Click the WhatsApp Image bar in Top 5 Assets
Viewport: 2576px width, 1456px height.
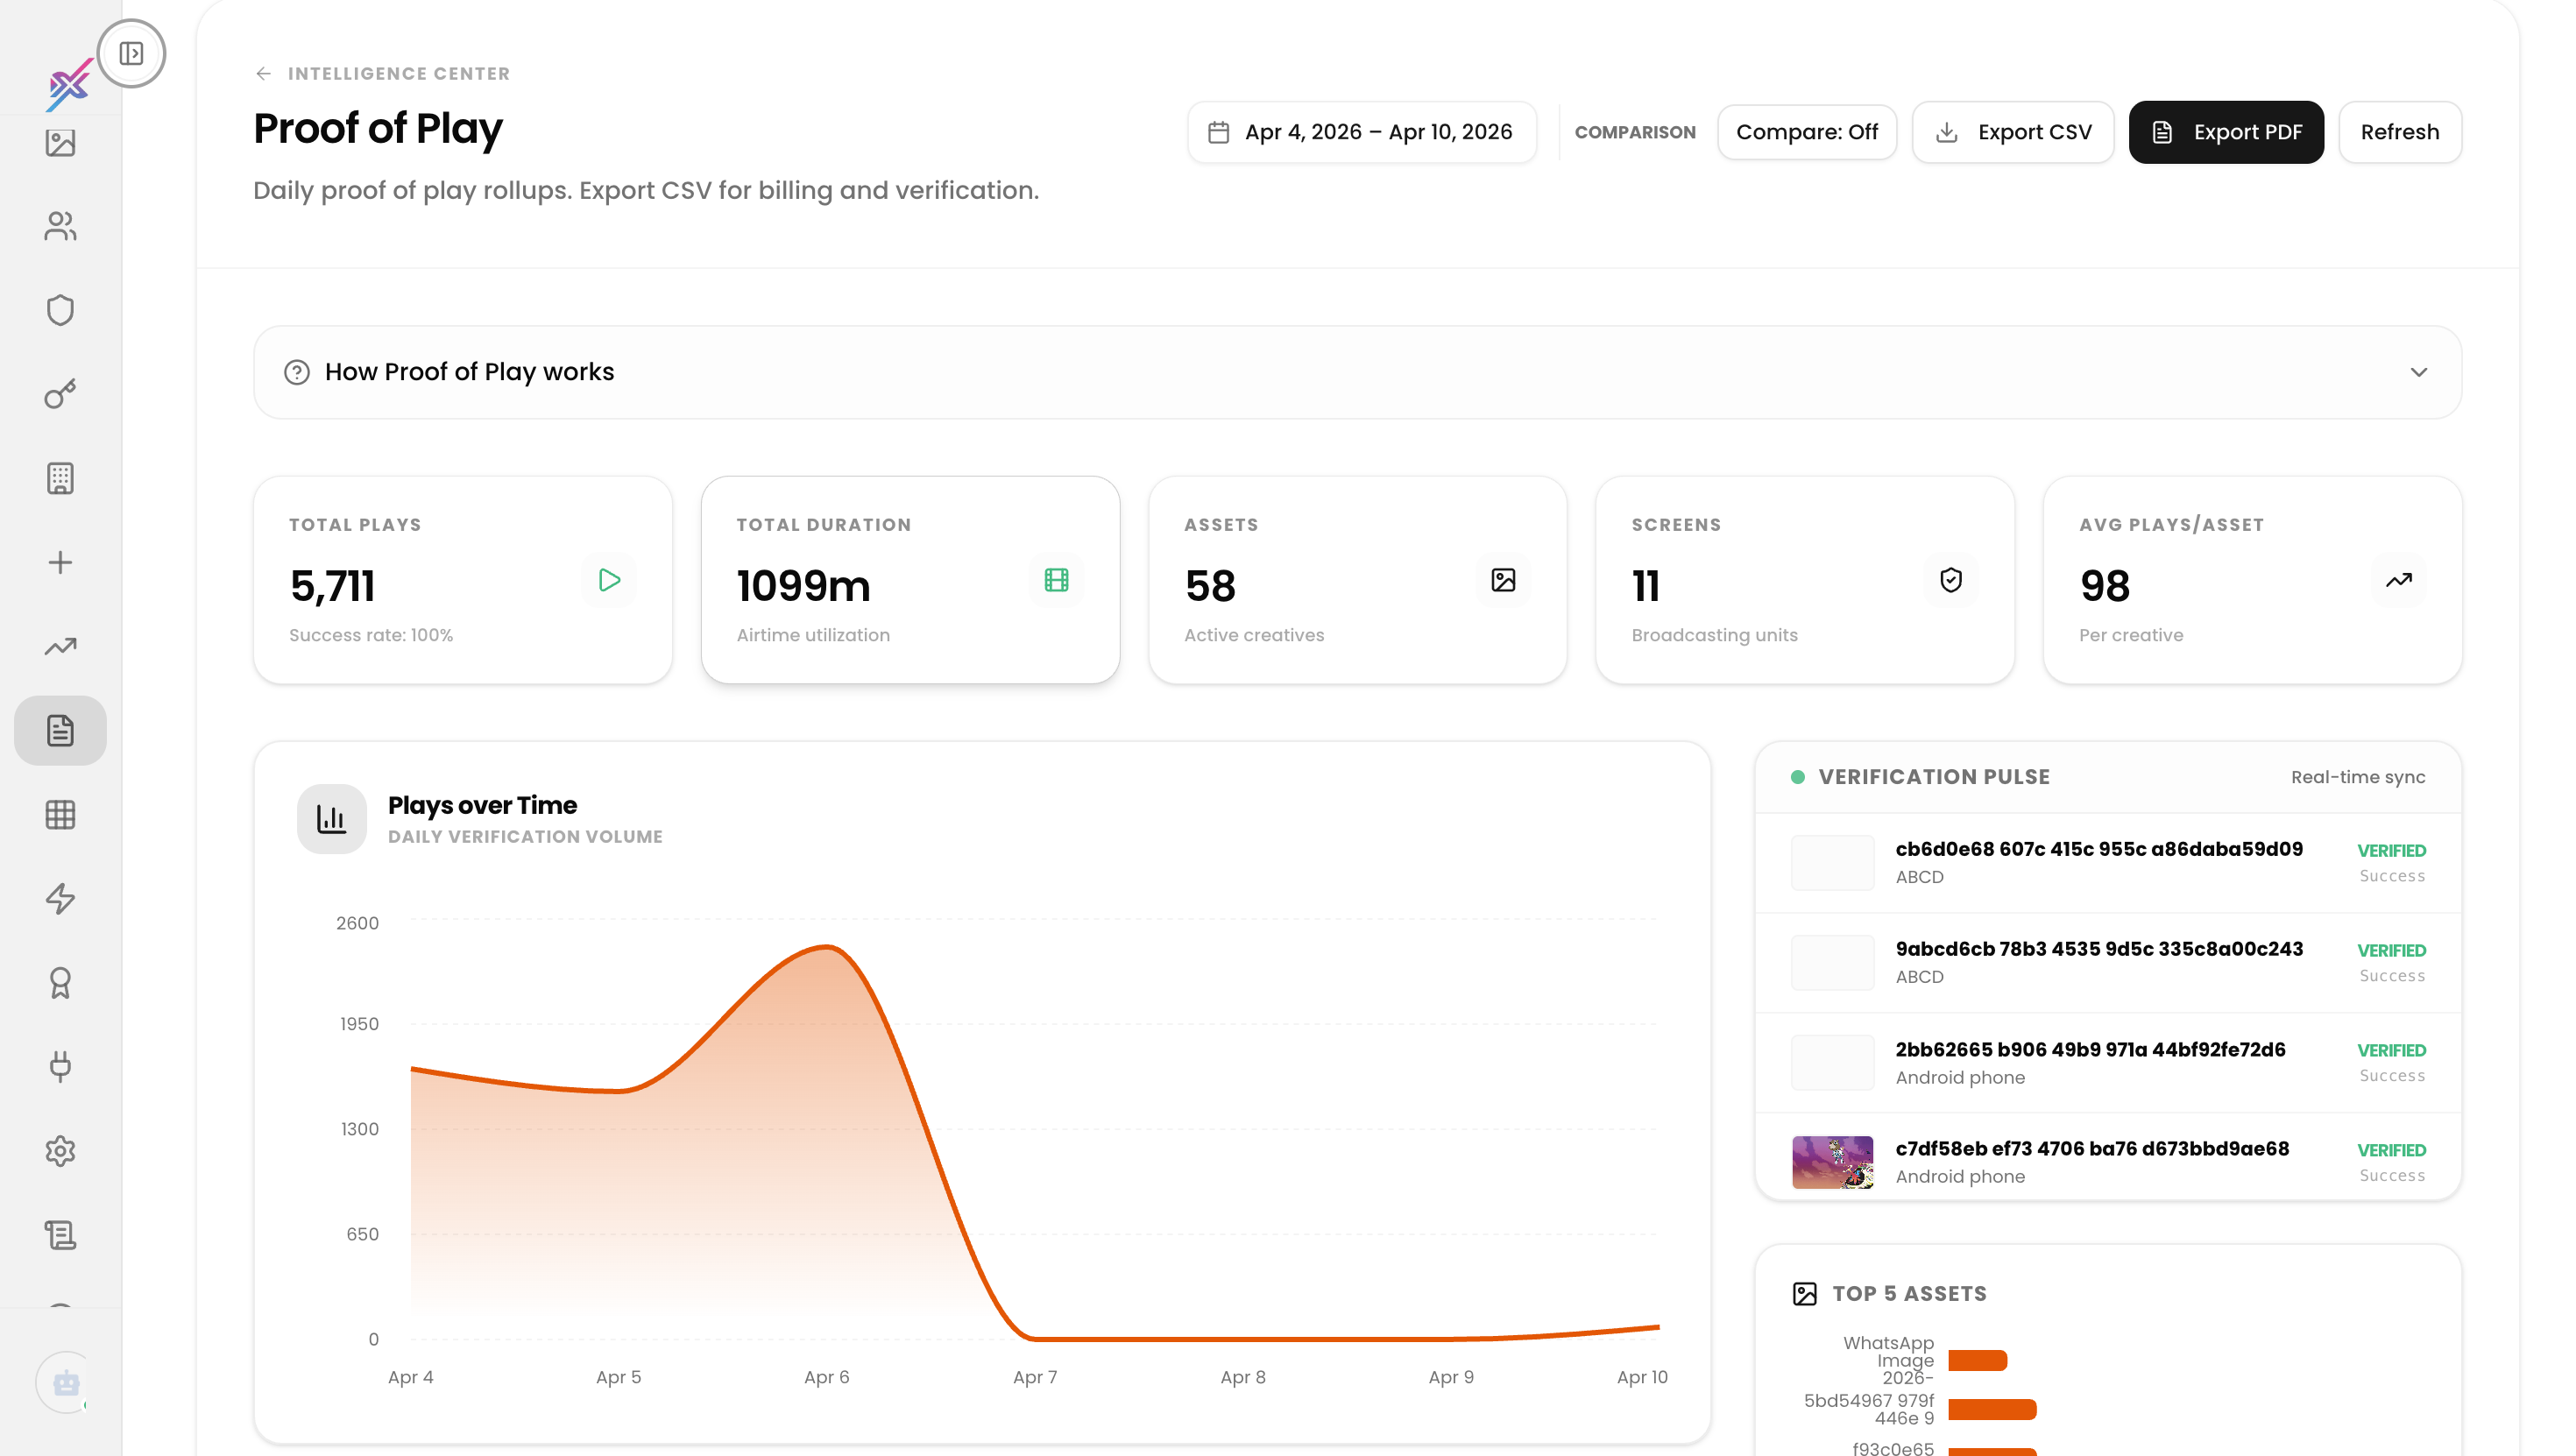coord(1977,1360)
